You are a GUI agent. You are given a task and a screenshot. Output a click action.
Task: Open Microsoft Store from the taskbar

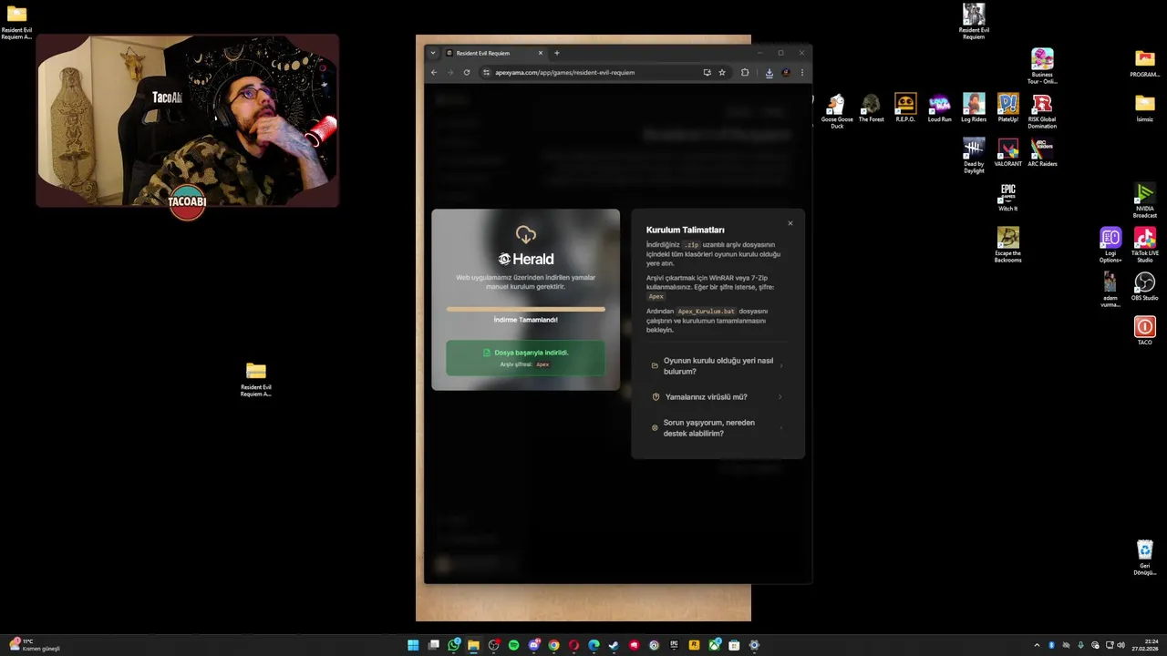click(734, 645)
